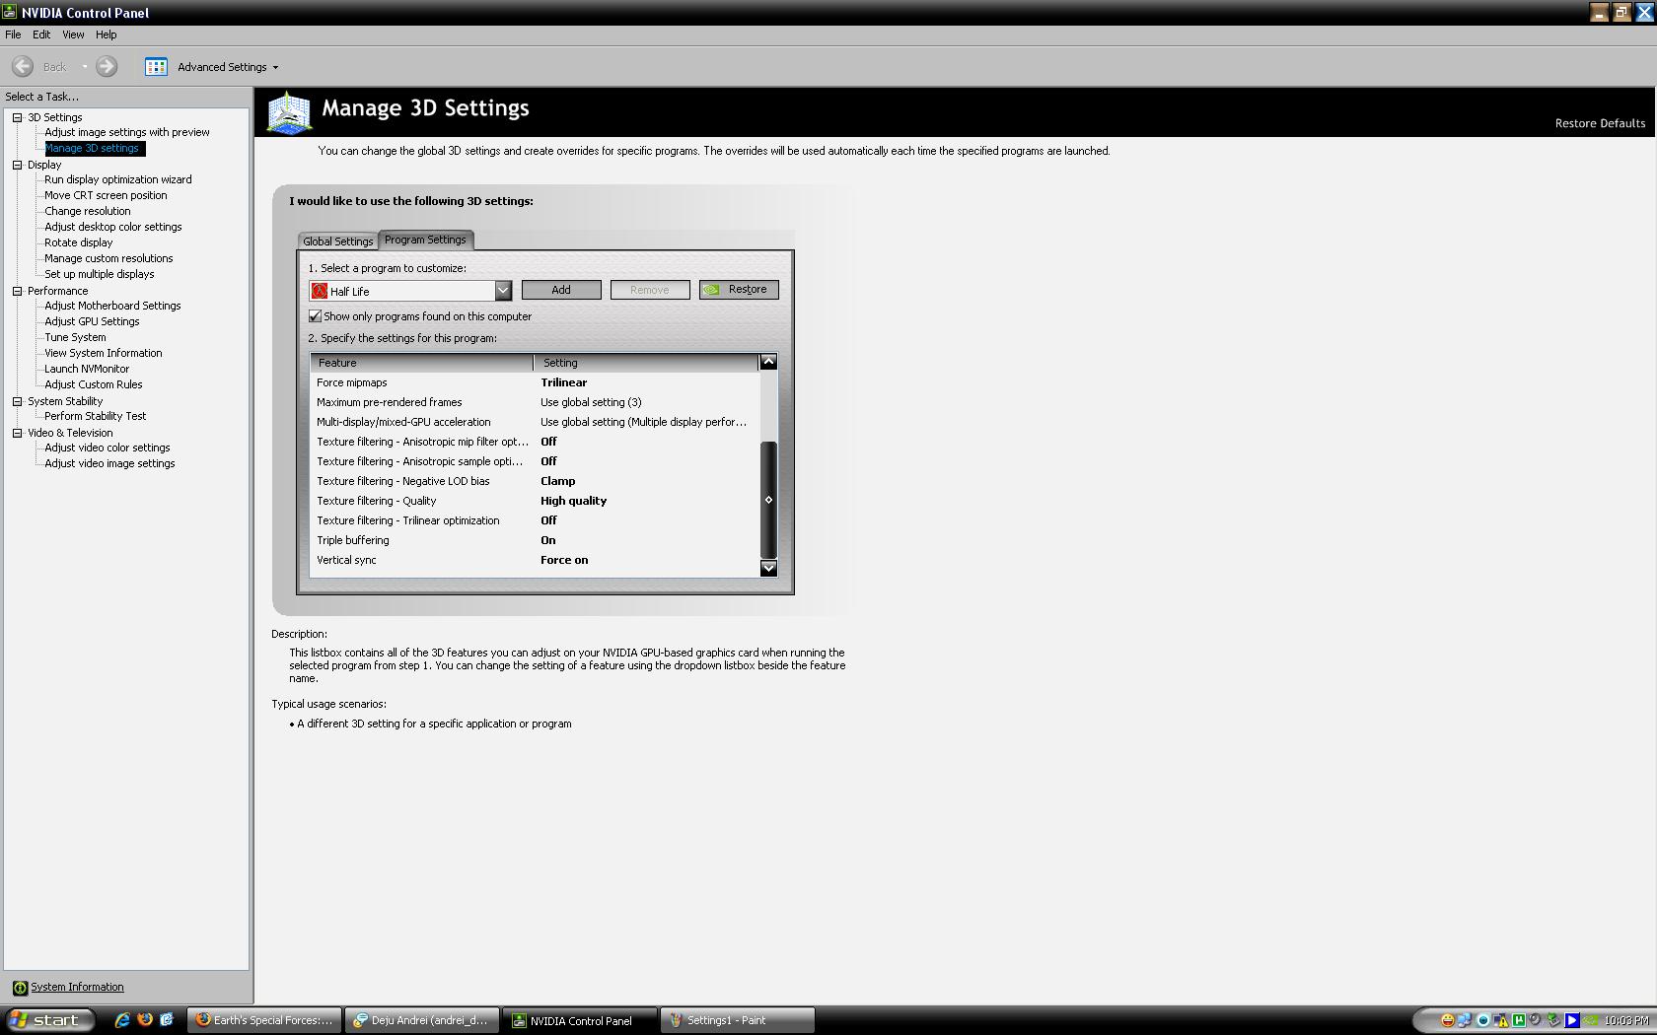This screenshot has width=1657, height=1035.
Task: Open Adjust desktop color settings
Action: [113, 227]
